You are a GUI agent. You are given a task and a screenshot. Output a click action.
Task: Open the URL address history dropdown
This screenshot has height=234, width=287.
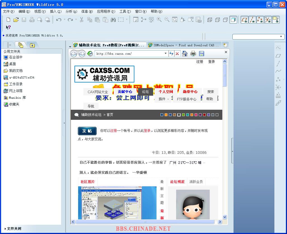point(165,54)
